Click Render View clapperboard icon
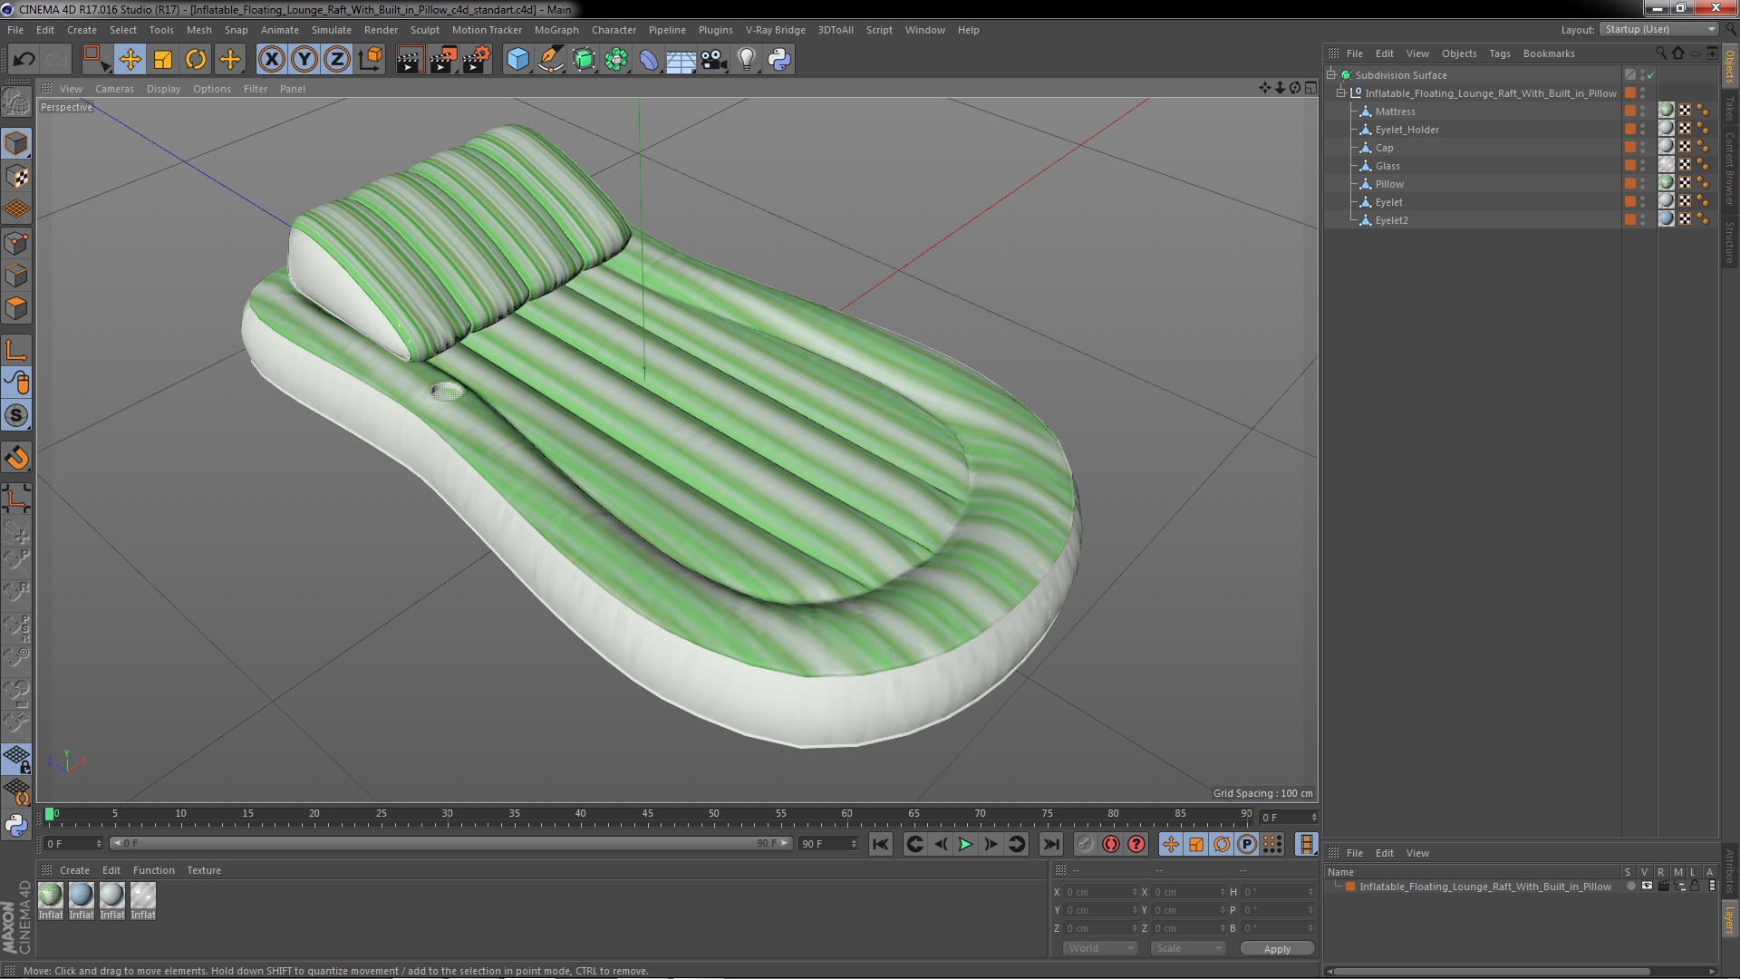This screenshot has width=1740, height=979. (x=410, y=60)
